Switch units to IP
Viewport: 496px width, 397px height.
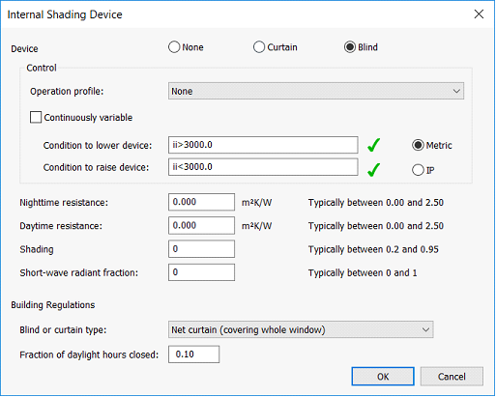tap(418, 170)
